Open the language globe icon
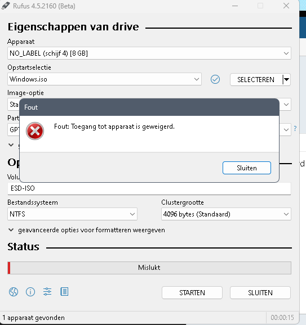The image size is (306, 325). point(14,292)
